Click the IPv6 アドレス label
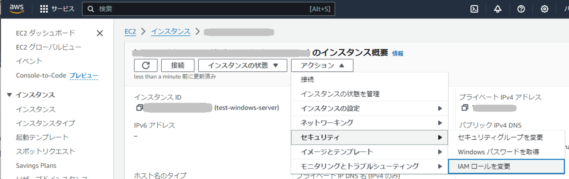Image resolution: width=569 pixels, height=179 pixels. click(155, 126)
